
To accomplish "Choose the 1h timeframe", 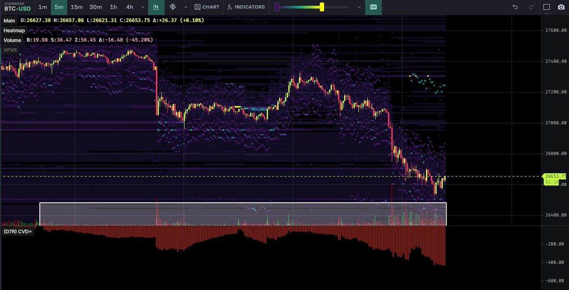I will [x=113, y=7].
